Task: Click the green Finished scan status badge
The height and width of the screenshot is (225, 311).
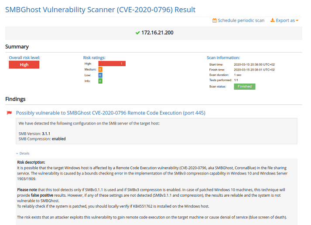Action: (x=244, y=87)
